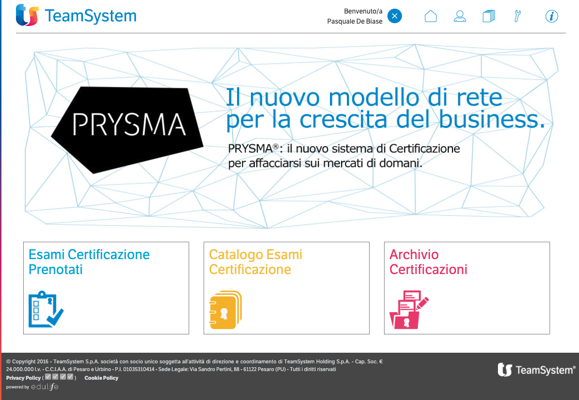The width and height of the screenshot is (579, 400).
Task: Open settings via the wrench icon
Action: [x=517, y=16]
